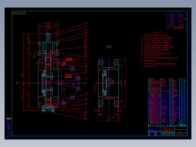
Task: Click the revision block at lower left margin
Action: click(9, 127)
